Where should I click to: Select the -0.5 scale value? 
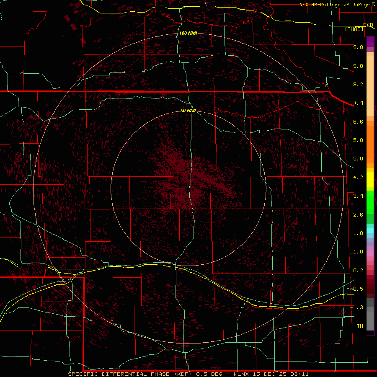click(356, 289)
